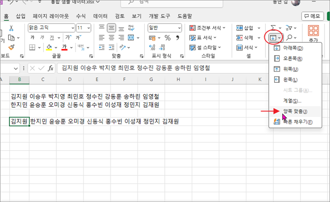Switch to the 삽입 ribbon tab
Screen dimensions: 330x202
coord(21,16)
